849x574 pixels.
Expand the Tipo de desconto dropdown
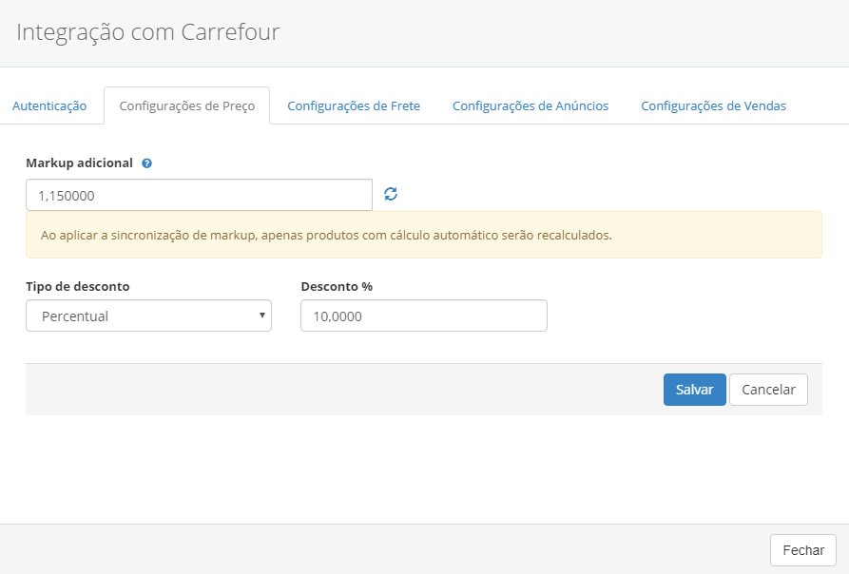149,316
